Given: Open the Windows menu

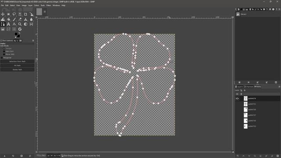Looking at the screenshot, I should [x=56, y=5].
